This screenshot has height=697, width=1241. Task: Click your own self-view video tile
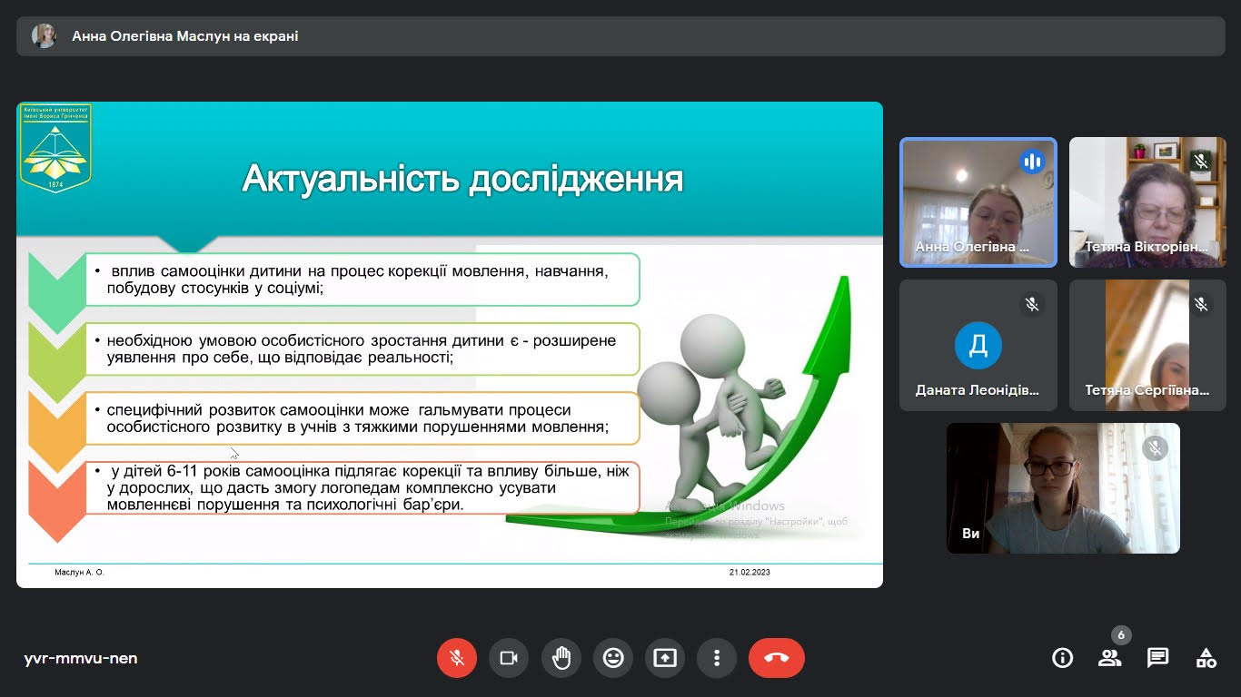[x=1063, y=488]
